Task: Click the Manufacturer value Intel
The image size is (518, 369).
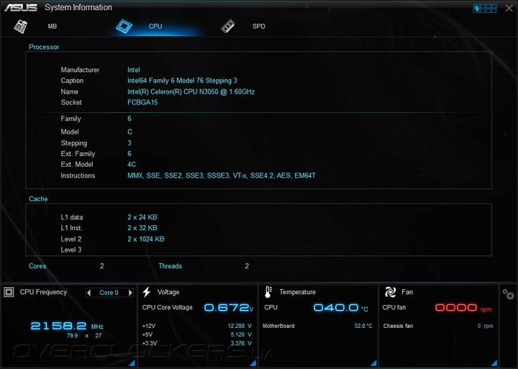Action: point(134,70)
